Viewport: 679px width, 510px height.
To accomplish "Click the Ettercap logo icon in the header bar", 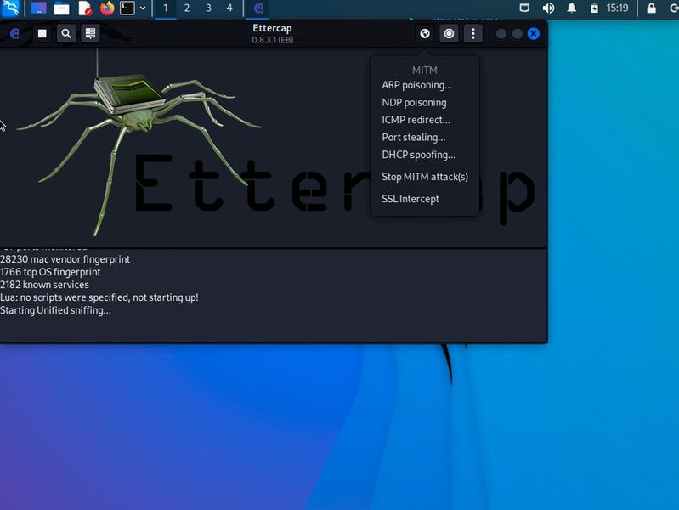I will coord(14,33).
